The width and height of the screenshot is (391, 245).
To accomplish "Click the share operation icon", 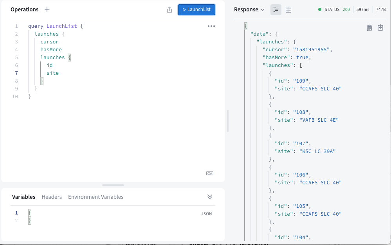I will point(169,10).
